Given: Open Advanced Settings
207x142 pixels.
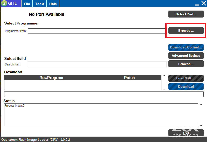Looking at the screenshot, I should coord(186,56).
